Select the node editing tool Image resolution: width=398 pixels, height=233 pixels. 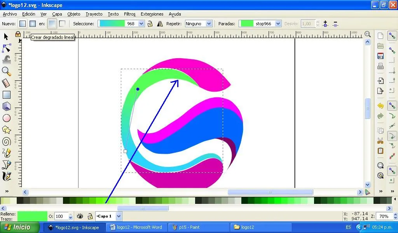coord(6,48)
